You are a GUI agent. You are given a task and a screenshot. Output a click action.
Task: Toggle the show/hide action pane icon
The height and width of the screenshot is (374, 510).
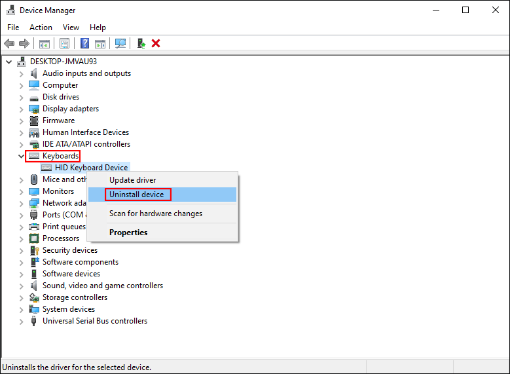click(x=100, y=43)
